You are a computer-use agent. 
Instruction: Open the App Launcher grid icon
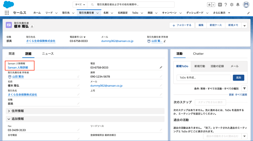[7, 13]
